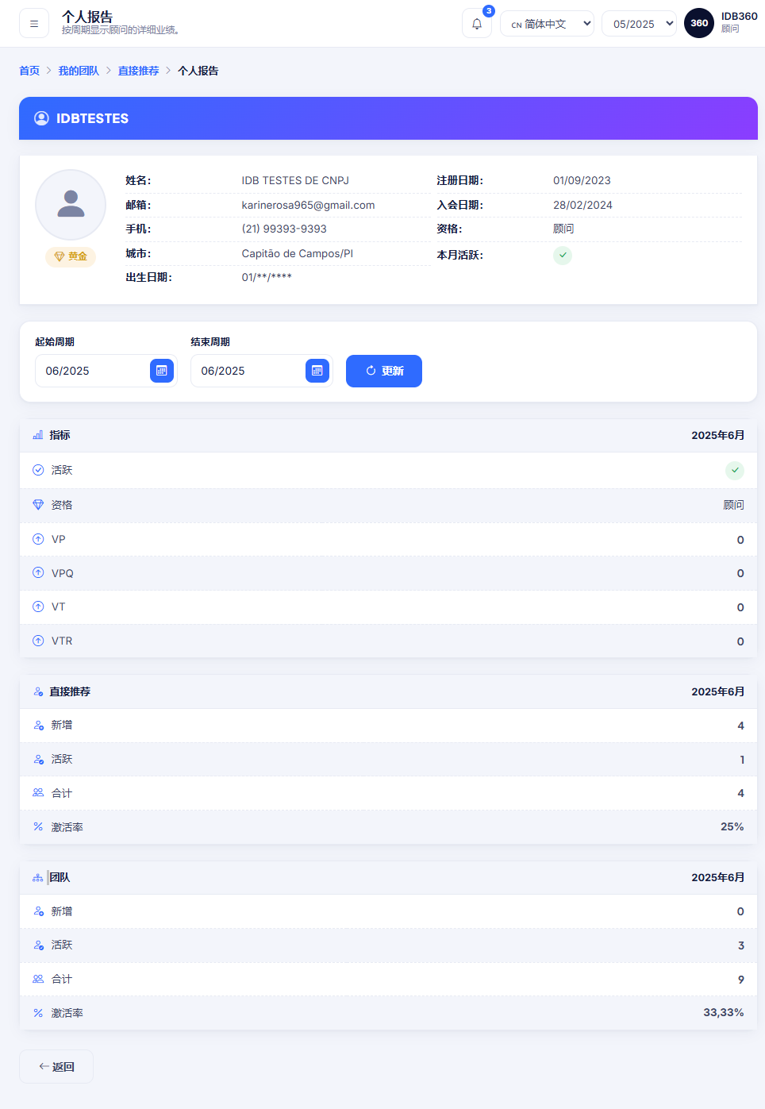The image size is (765, 1109).
Task: Click the arrow icon beside VTR
Action: pos(38,641)
